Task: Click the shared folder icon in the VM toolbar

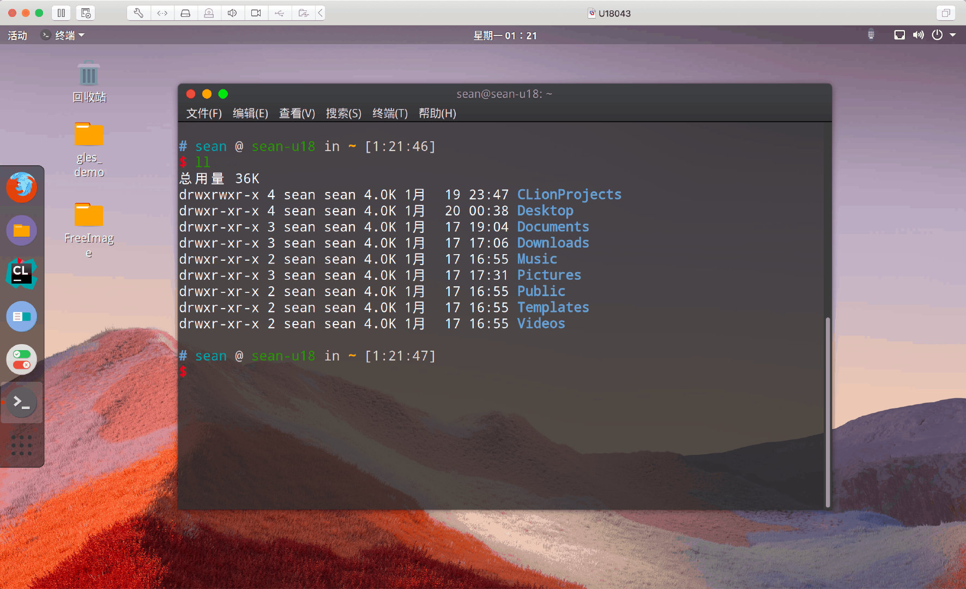Action: pyautogui.click(x=303, y=13)
